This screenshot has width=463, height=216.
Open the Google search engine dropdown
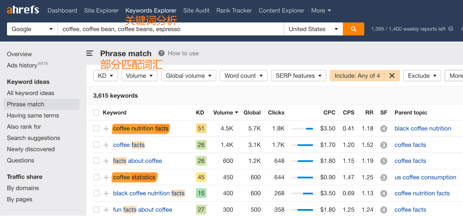click(x=32, y=29)
